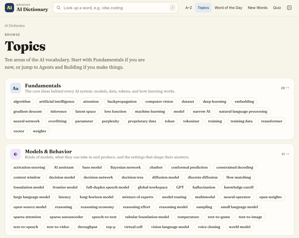The image size is (299, 238).
Task: Open the artificial intelligence term chip
Action: pos(57,101)
